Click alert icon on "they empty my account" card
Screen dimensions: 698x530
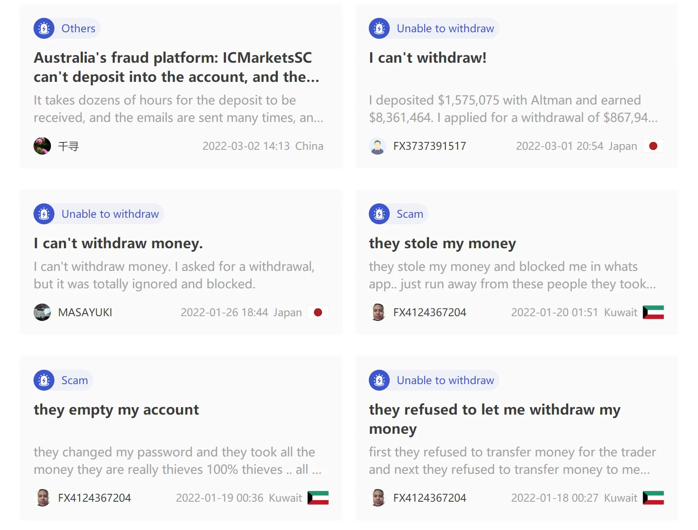click(44, 380)
